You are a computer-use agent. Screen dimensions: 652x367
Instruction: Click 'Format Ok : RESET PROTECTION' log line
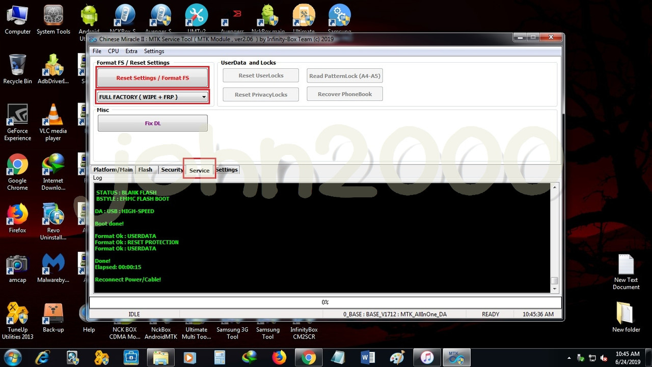[137, 242]
